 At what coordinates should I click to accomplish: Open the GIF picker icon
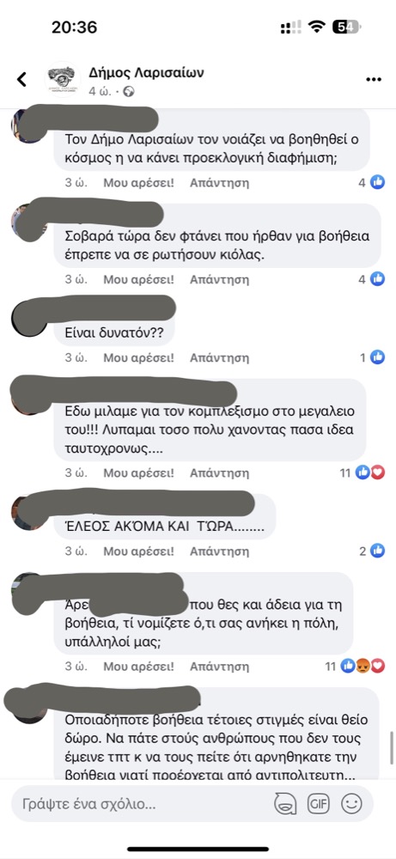(x=318, y=804)
